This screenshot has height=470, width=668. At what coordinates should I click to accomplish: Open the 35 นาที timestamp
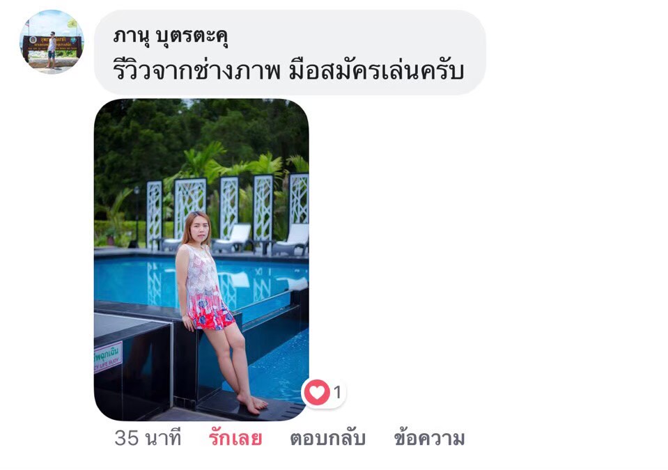tap(148, 438)
